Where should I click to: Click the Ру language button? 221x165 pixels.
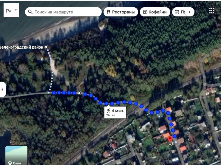click(x=8, y=11)
